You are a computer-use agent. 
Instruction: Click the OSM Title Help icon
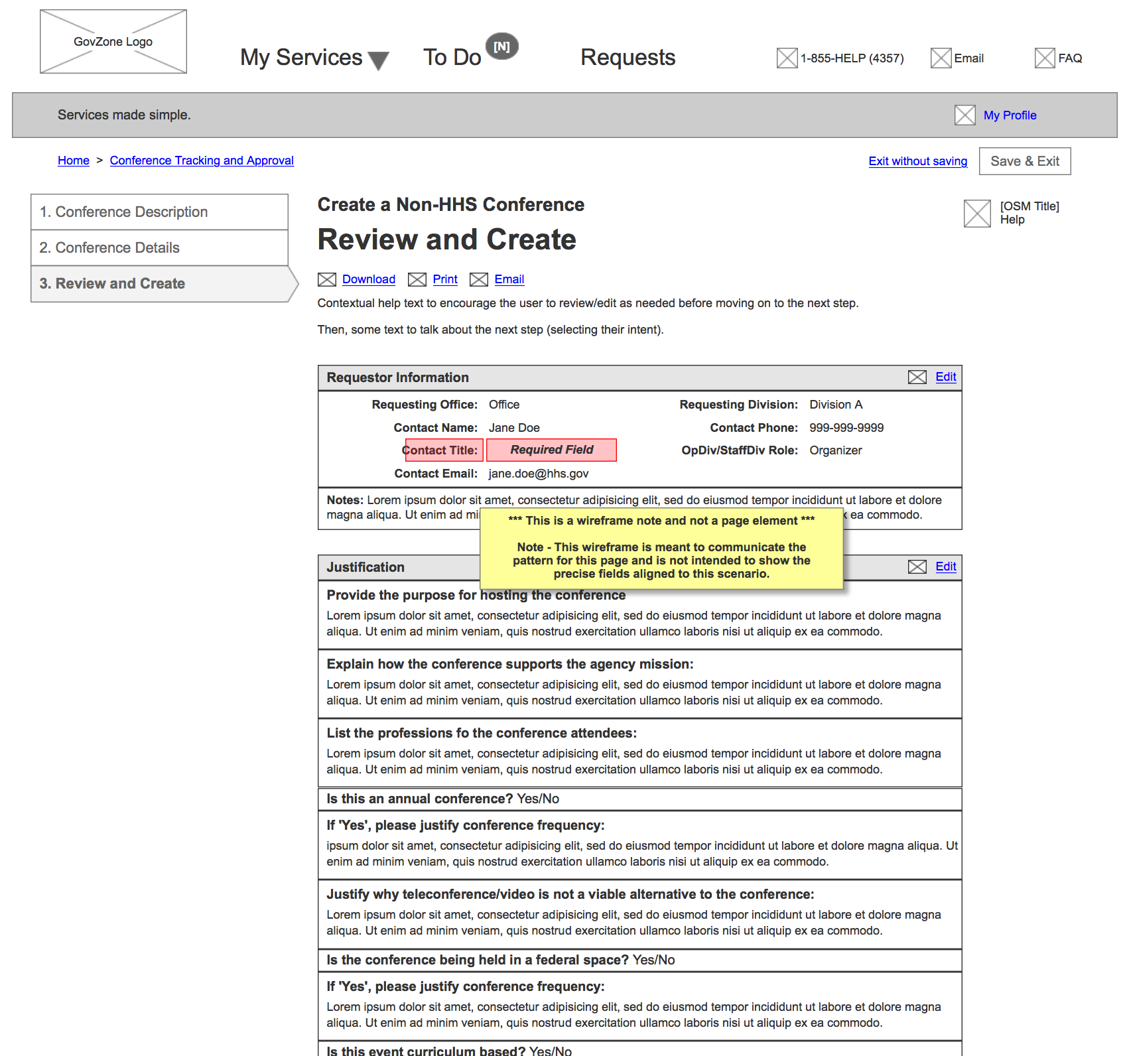(977, 214)
